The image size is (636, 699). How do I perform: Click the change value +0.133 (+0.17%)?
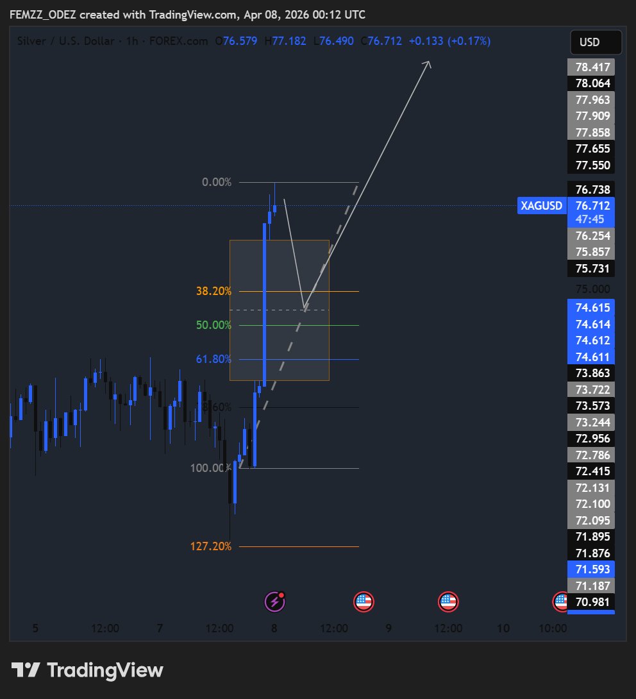click(449, 41)
